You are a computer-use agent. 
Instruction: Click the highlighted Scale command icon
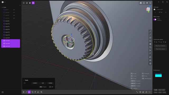(29, 92)
